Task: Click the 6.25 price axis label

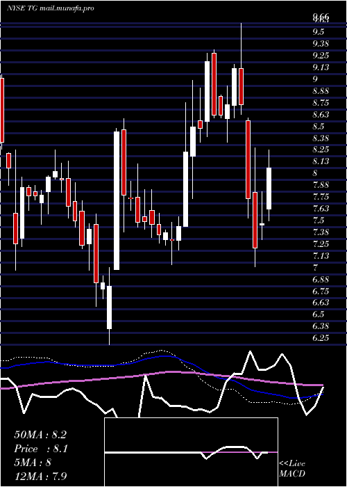Action: 321,338
